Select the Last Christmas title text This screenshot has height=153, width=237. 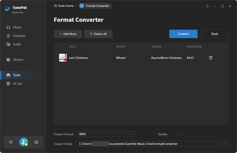78,58
